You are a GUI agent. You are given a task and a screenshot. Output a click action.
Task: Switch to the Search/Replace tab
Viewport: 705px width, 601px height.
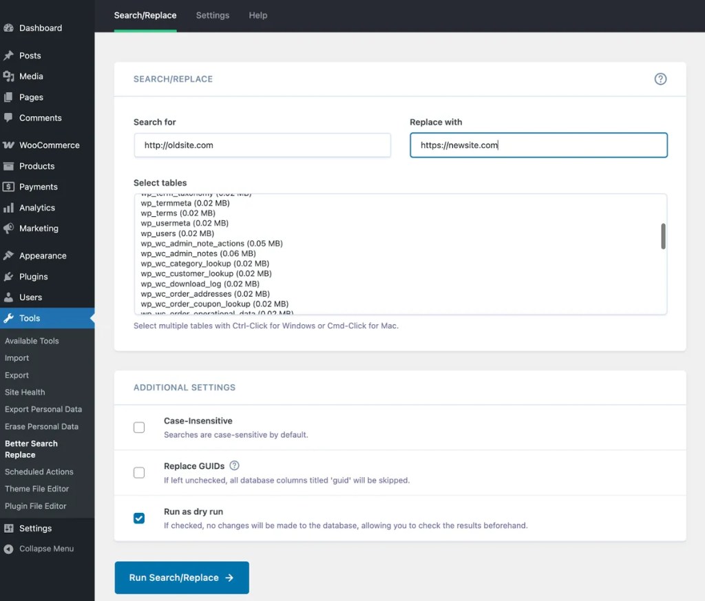click(145, 15)
